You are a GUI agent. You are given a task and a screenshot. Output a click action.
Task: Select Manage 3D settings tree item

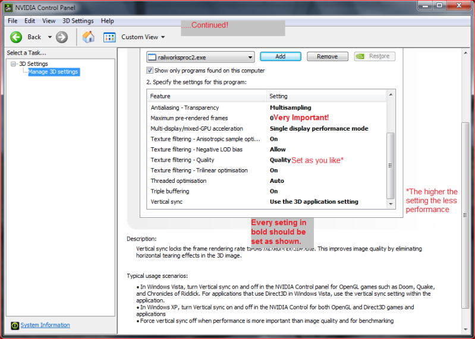(x=53, y=72)
